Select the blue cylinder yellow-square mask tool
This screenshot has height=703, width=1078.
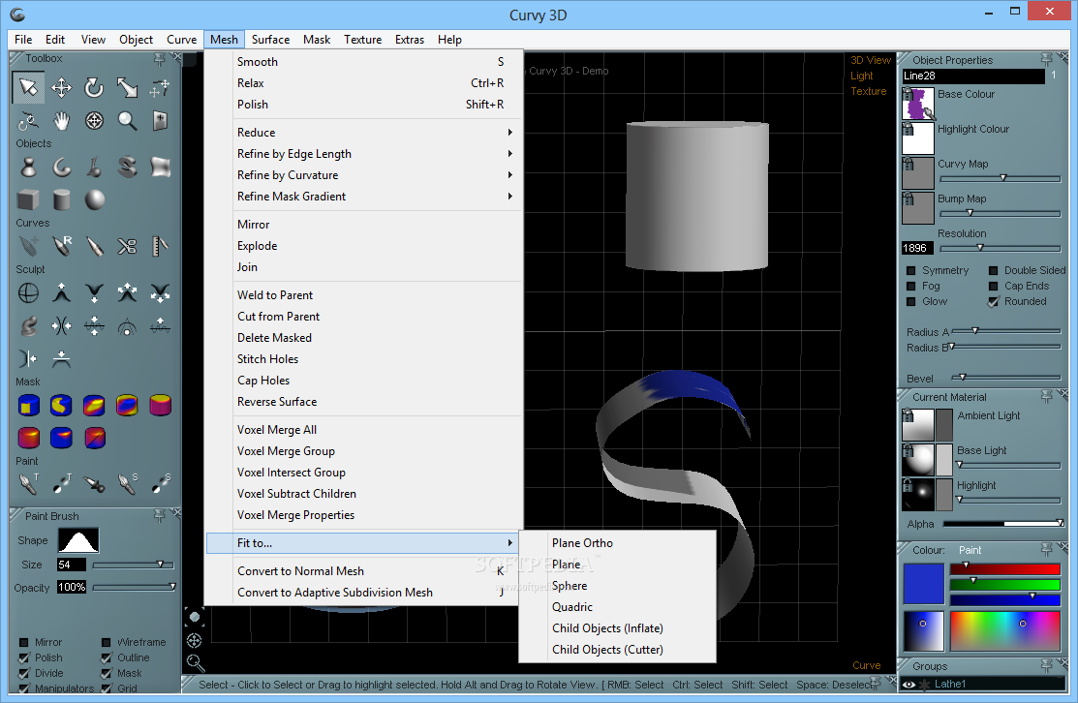(28, 406)
